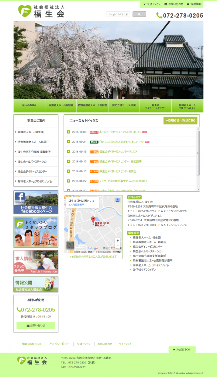Zoom out on the embedded map

118,246
